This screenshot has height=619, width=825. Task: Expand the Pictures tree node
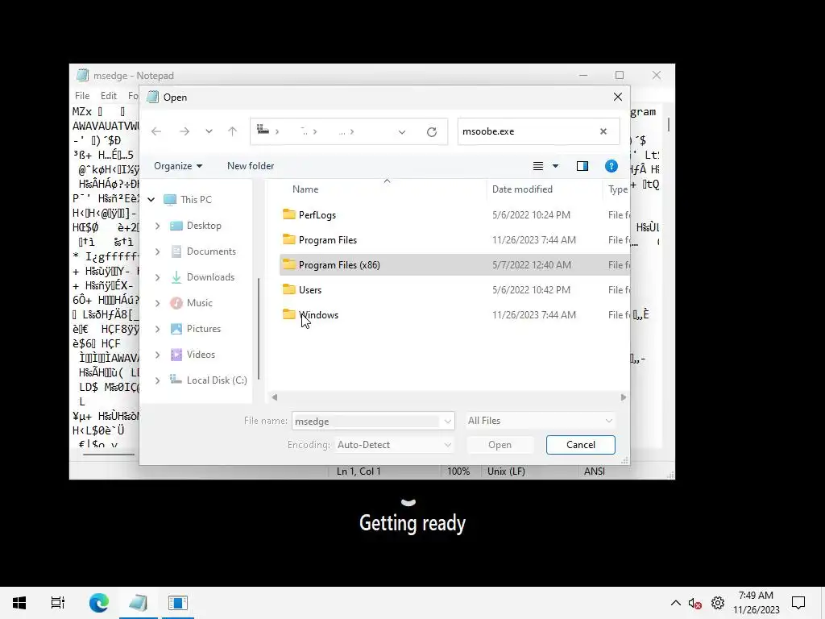pos(157,329)
